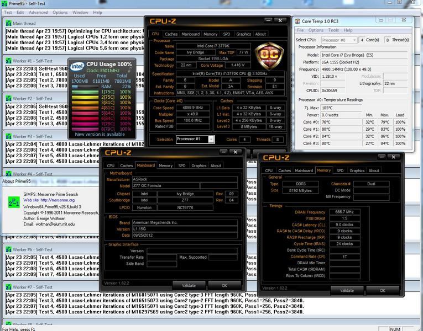Click the Worker #1 Self-Test window icon
The height and width of the screenshot is (331, 423).
tap(8, 61)
